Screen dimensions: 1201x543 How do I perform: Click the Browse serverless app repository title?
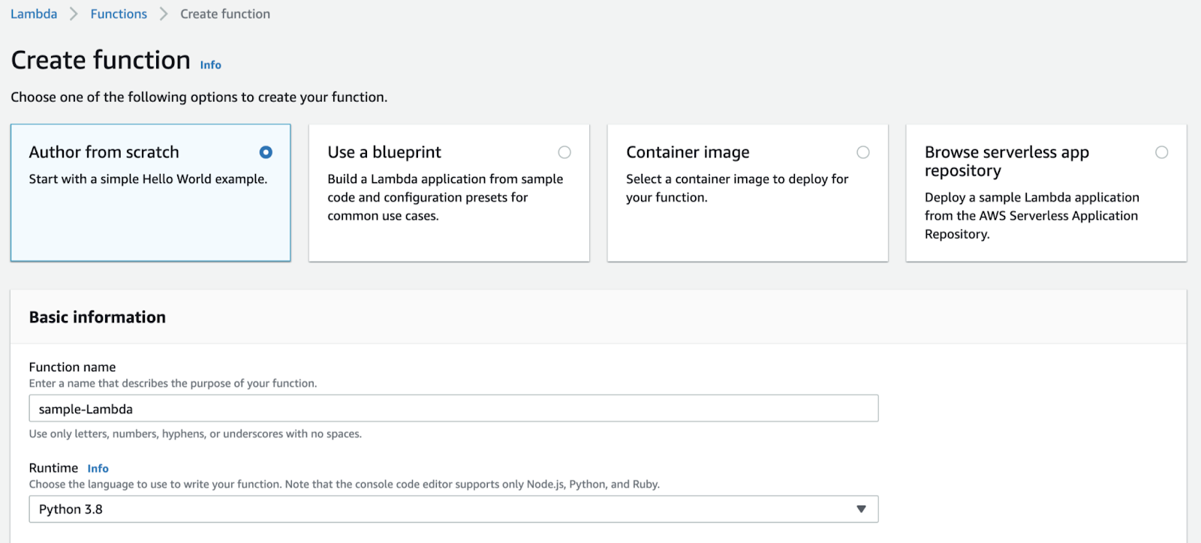coord(1007,161)
